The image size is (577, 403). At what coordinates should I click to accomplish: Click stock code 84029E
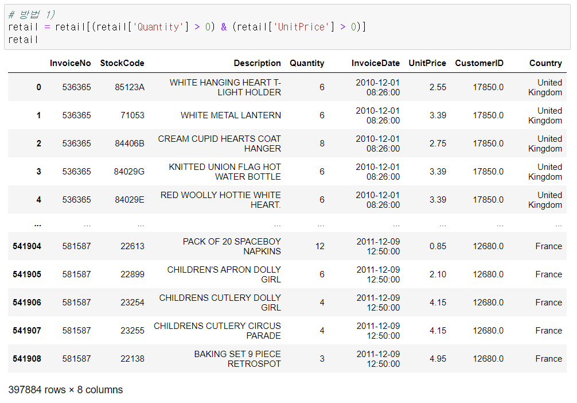(130, 200)
